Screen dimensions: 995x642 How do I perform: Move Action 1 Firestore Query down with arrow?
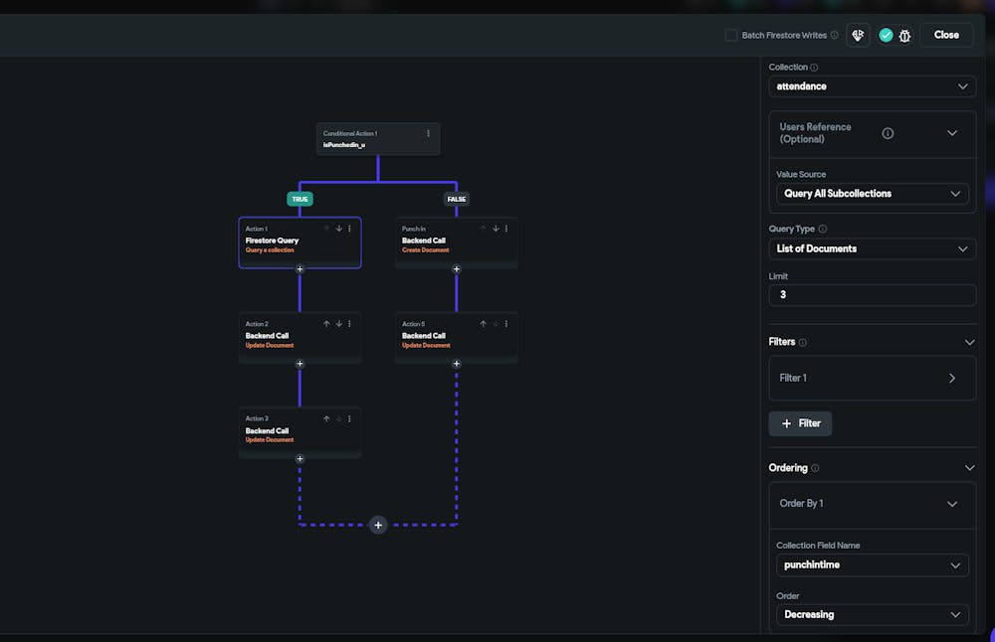pyautogui.click(x=338, y=229)
